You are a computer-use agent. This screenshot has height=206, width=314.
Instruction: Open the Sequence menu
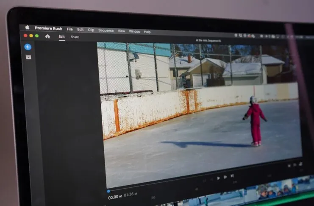[x=106, y=31]
